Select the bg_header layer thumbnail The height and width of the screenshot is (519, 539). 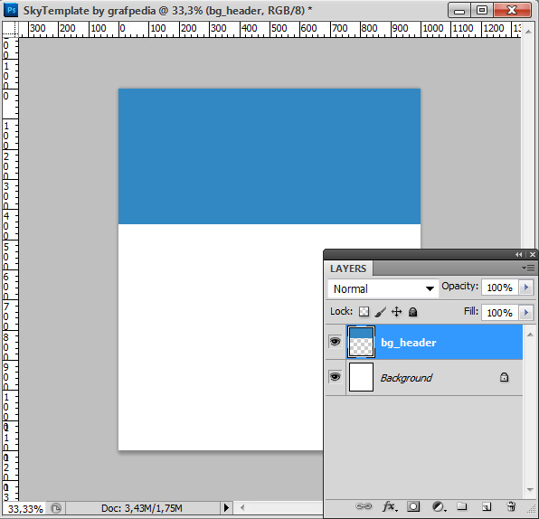[361, 342]
